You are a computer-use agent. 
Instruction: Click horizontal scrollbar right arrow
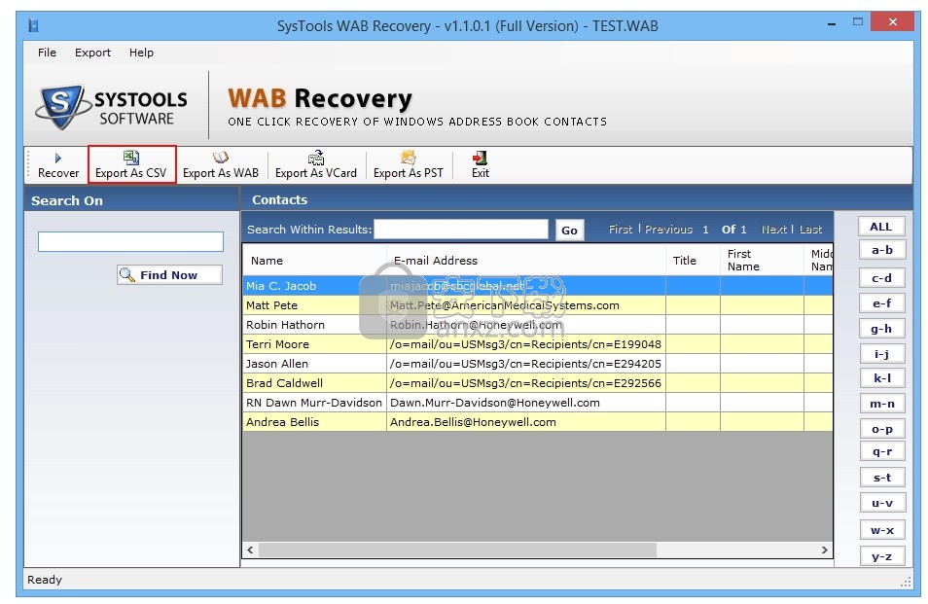tap(825, 551)
